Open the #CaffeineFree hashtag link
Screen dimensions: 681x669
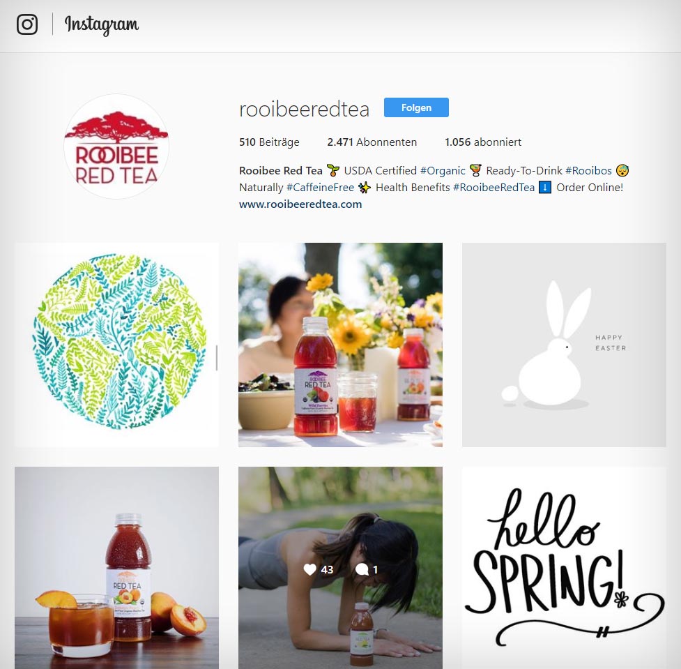coord(320,188)
